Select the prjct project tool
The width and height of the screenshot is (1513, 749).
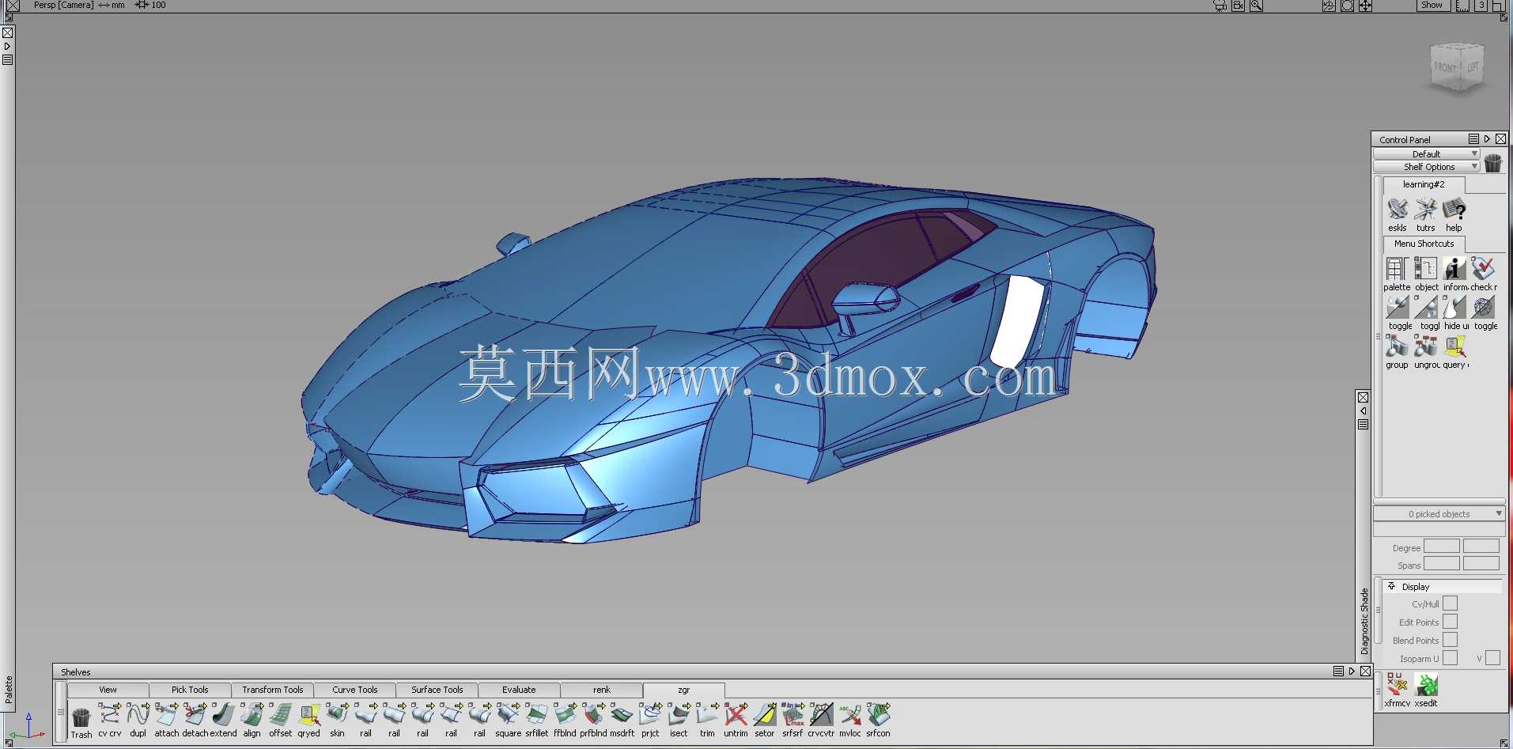(x=650, y=714)
